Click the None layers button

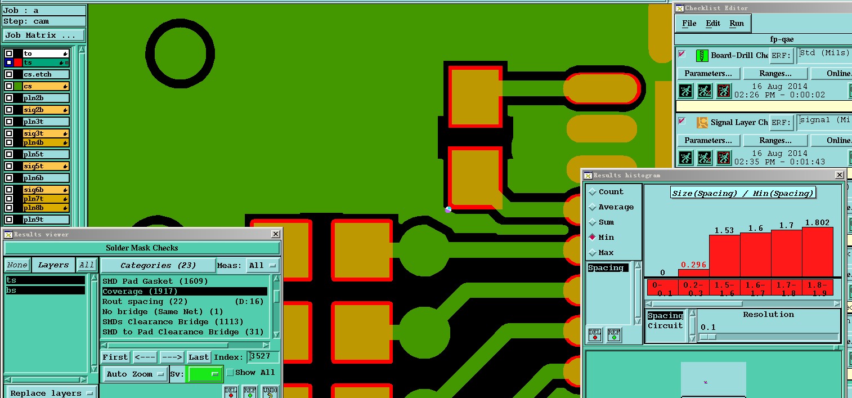coord(17,265)
